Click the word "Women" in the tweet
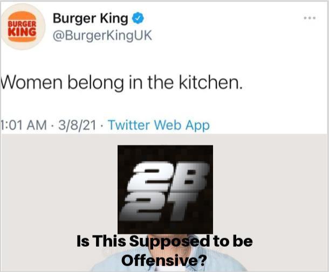 point(31,82)
